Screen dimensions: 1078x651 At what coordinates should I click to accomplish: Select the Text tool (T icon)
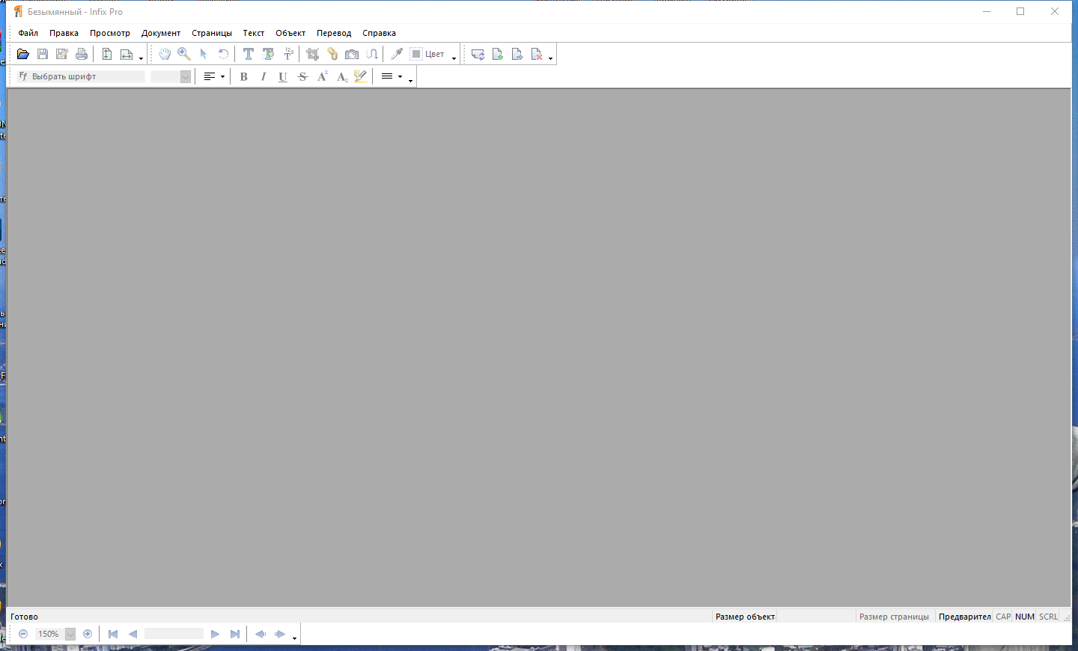(249, 55)
